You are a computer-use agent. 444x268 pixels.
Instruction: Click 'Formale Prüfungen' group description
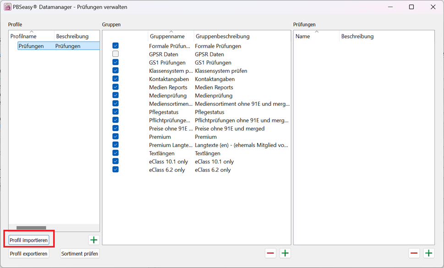tap(218, 46)
